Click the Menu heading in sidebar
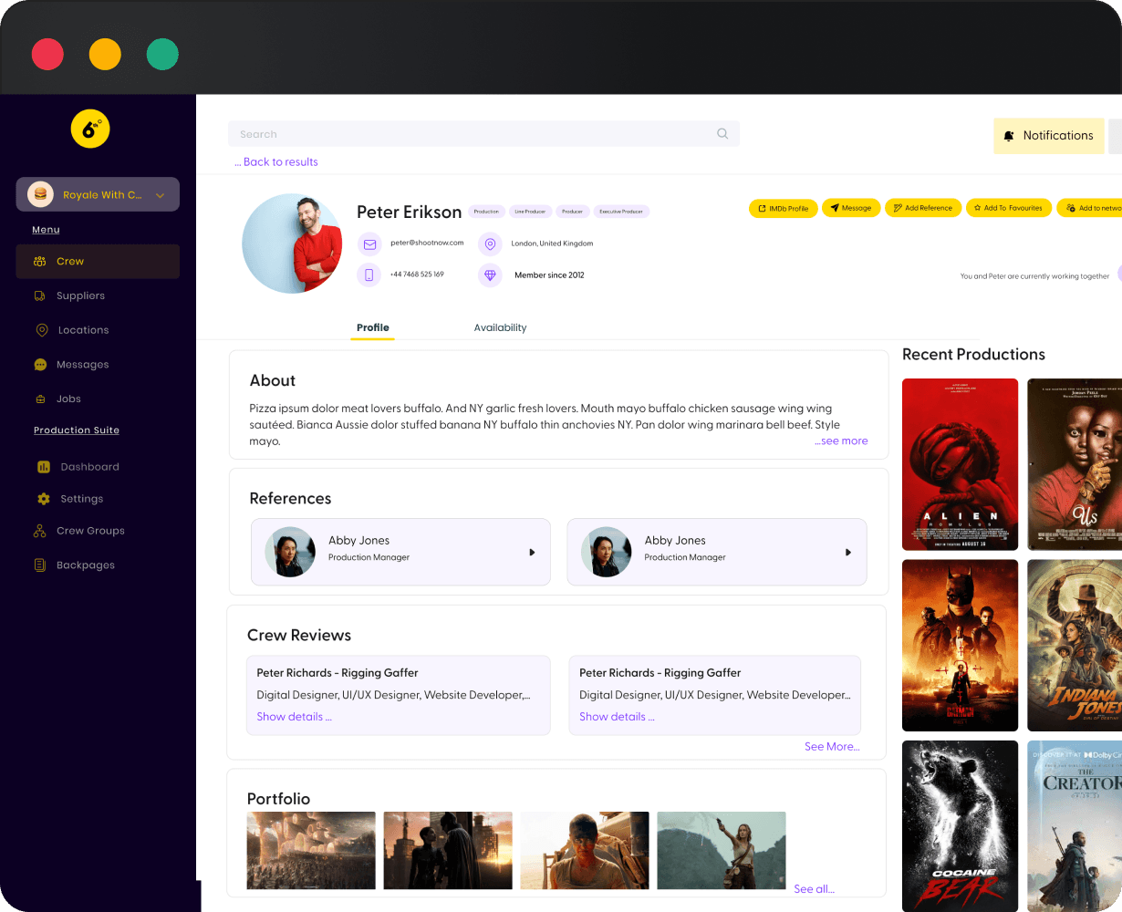The height and width of the screenshot is (912, 1122). tap(46, 230)
